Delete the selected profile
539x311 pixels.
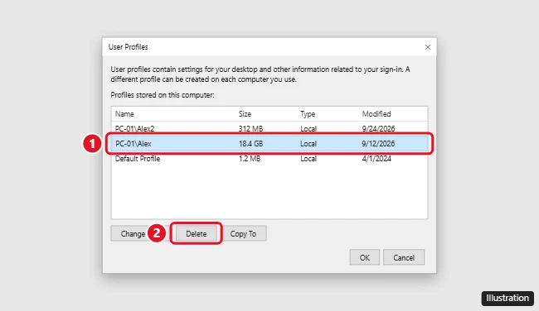point(197,233)
